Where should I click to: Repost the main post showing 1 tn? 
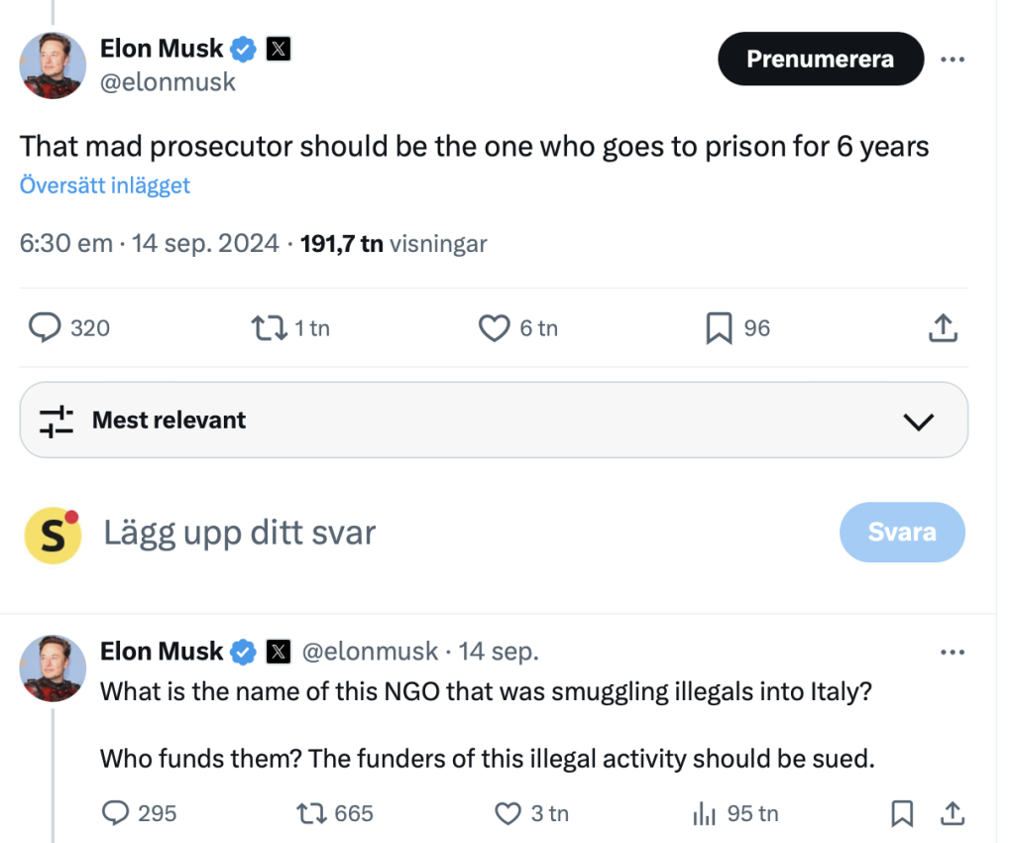[x=268, y=327]
